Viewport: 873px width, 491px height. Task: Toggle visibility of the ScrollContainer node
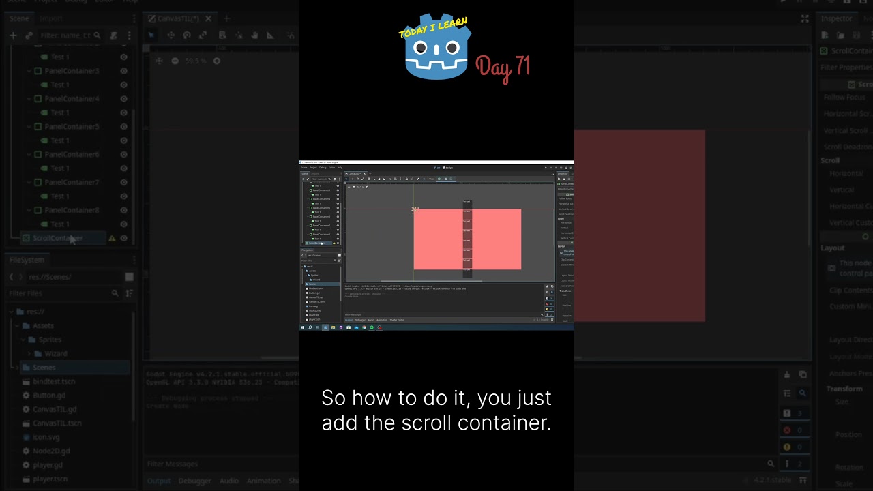coord(123,239)
